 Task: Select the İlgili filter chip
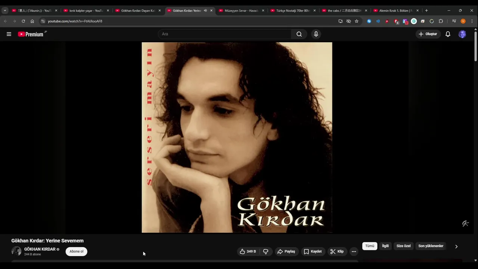click(x=385, y=246)
